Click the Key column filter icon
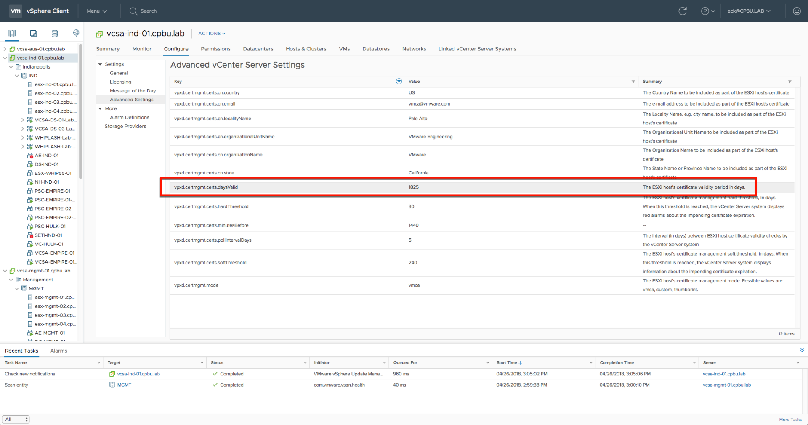The width and height of the screenshot is (808, 425). 399,82
